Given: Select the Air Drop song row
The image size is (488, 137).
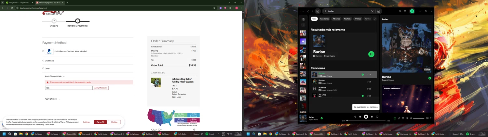Looking at the screenshot, I should pos(344,95).
